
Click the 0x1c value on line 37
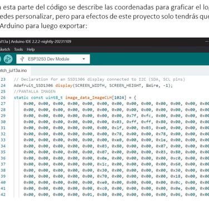click(102, 164)
